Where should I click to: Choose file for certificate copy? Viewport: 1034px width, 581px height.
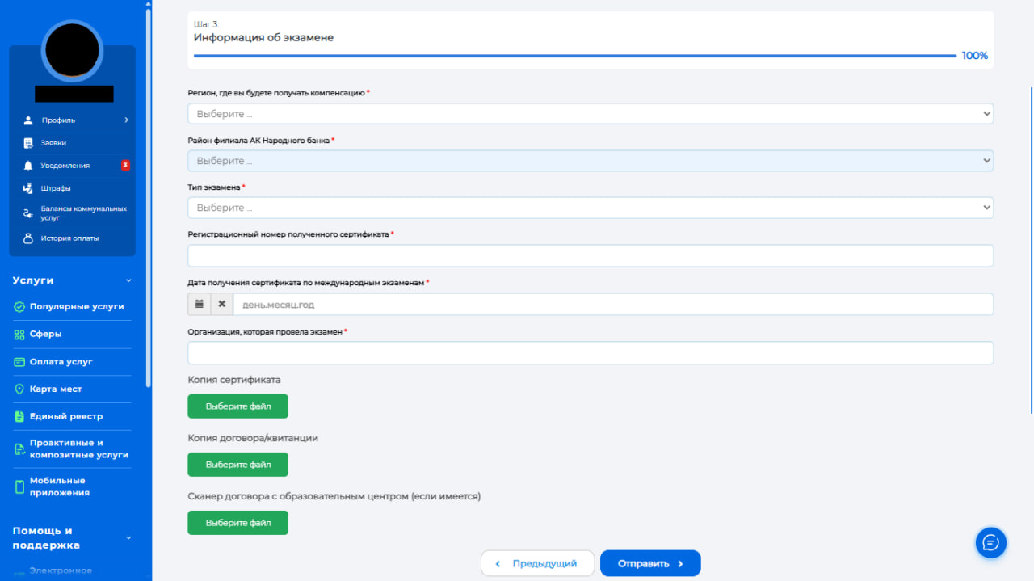(x=237, y=406)
